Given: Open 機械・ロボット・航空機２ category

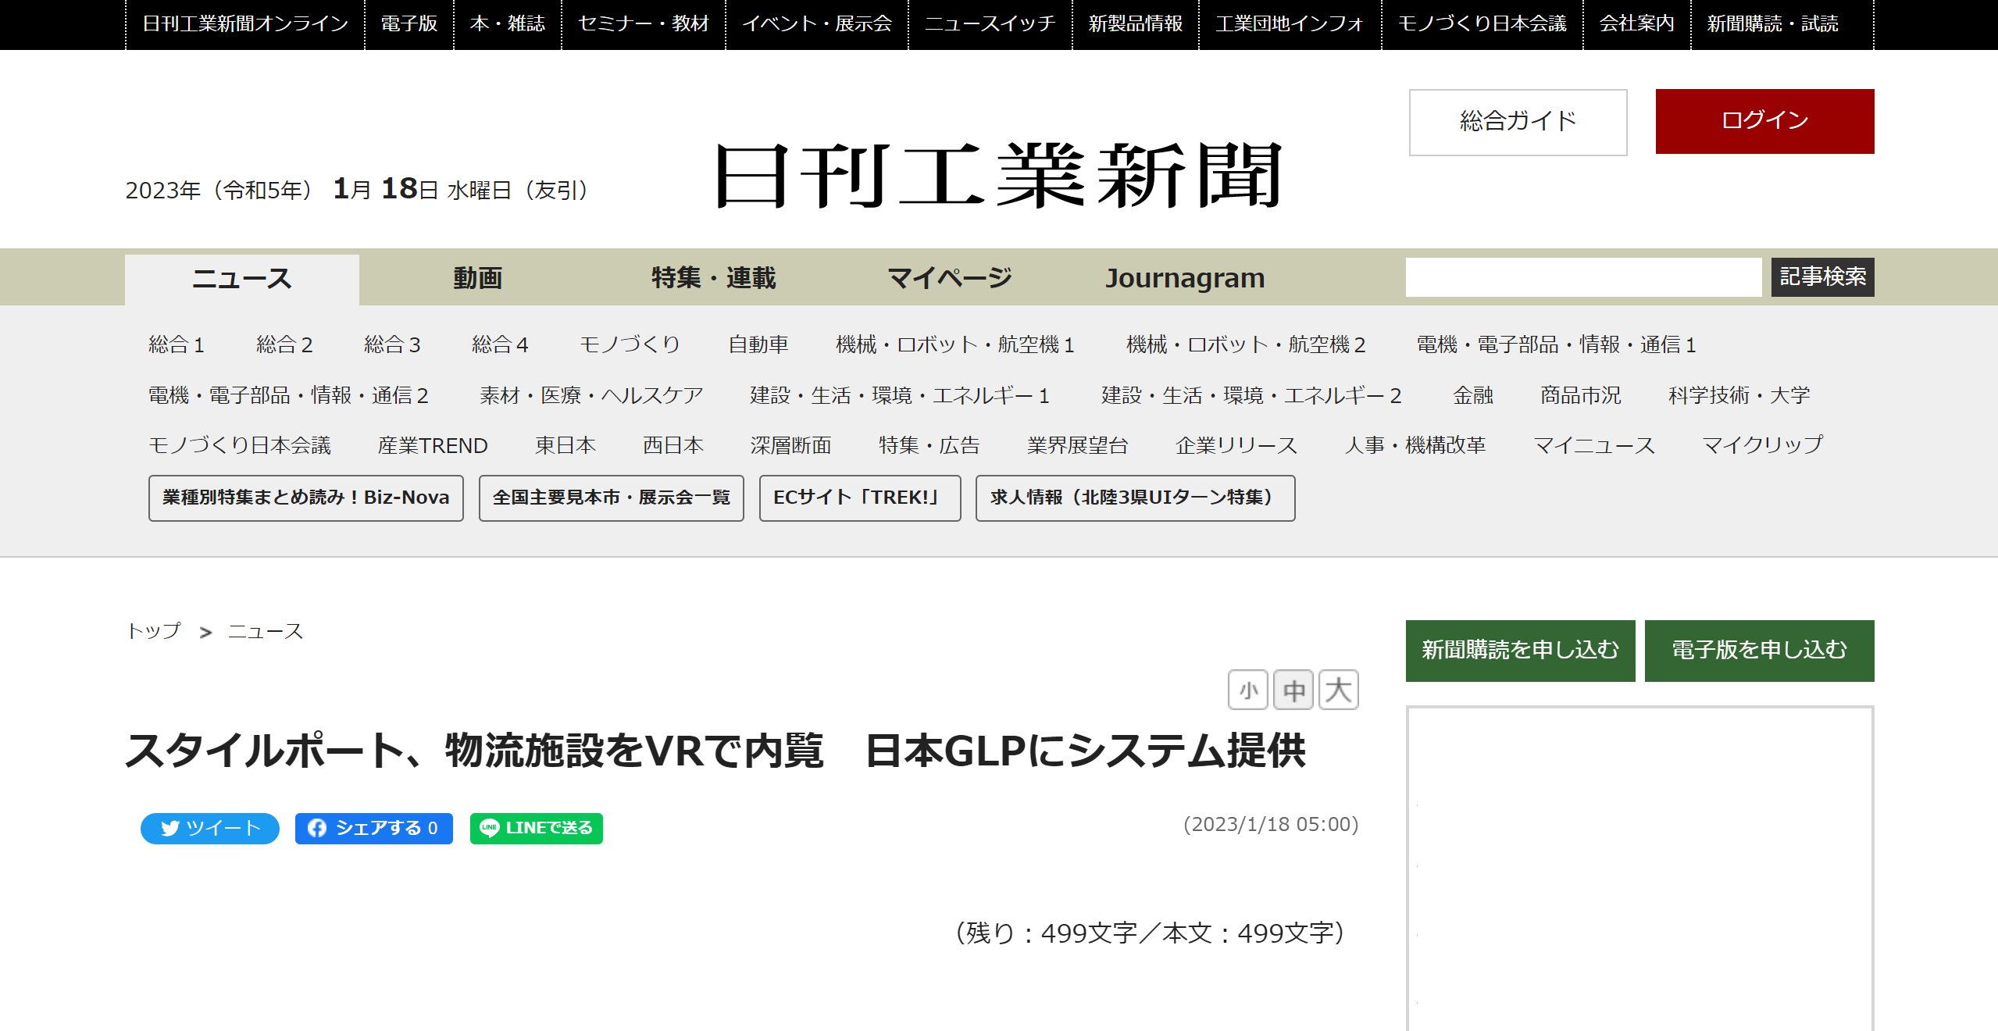Looking at the screenshot, I should (1246, 344).
